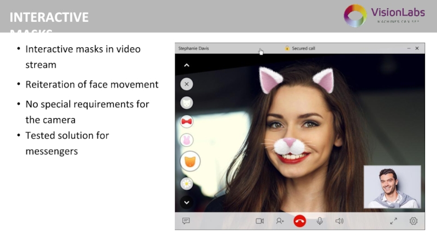
Task: Choose the red bow tie mask
Action: tap(186, 121)
